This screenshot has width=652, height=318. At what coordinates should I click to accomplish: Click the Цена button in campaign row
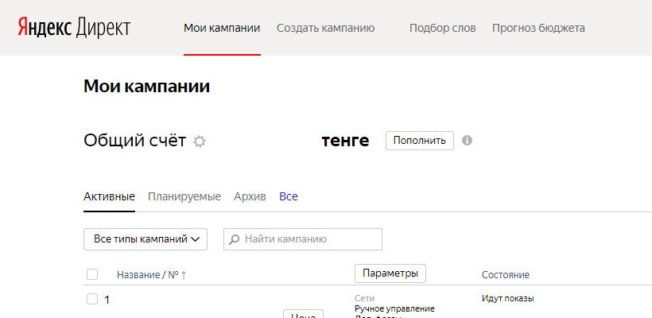[x=304, y=315]
